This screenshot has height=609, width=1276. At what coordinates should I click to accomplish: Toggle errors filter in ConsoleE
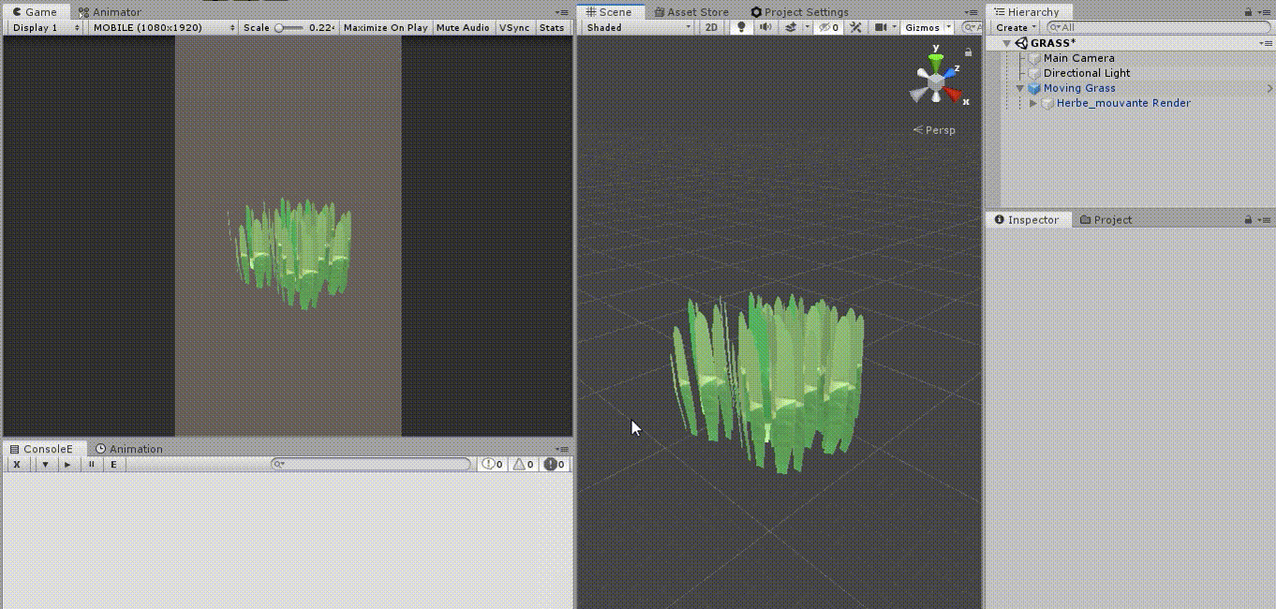pos(555,464)
